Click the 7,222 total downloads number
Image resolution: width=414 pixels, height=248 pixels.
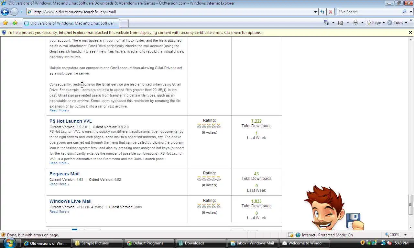click(256, 121)
